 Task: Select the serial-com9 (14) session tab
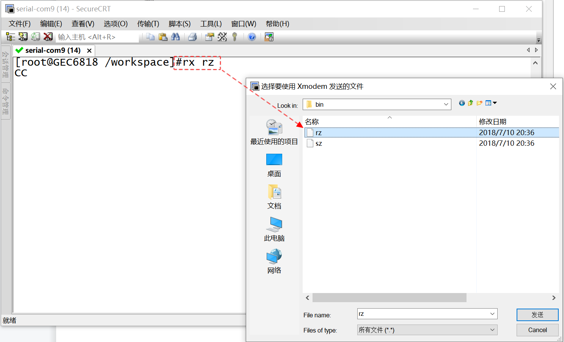coord(53,50)
